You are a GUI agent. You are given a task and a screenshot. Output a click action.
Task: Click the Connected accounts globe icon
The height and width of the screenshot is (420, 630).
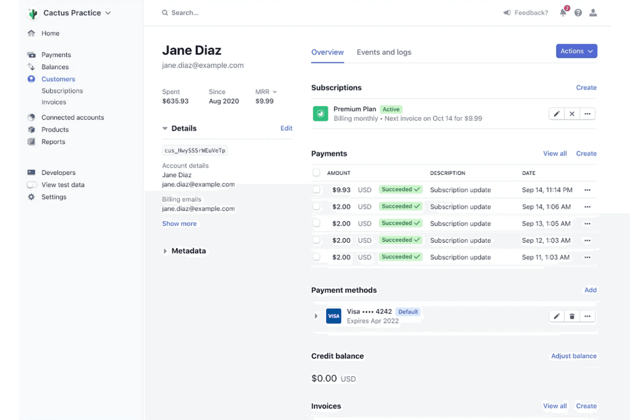32,117
